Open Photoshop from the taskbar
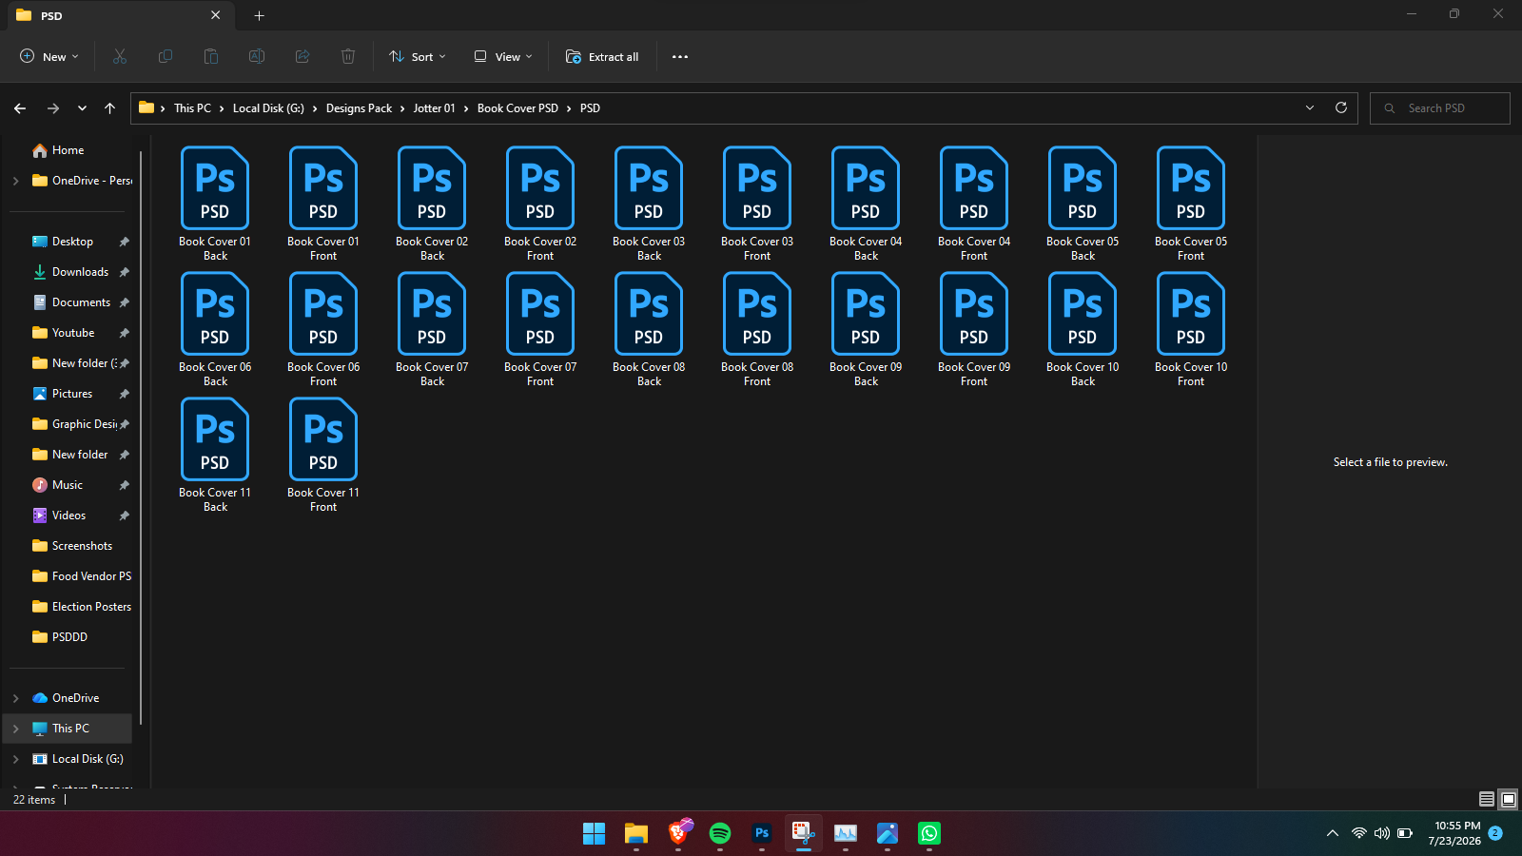Screen dimensions: 1522x856 pyautogui.click(x=762, y=834)
